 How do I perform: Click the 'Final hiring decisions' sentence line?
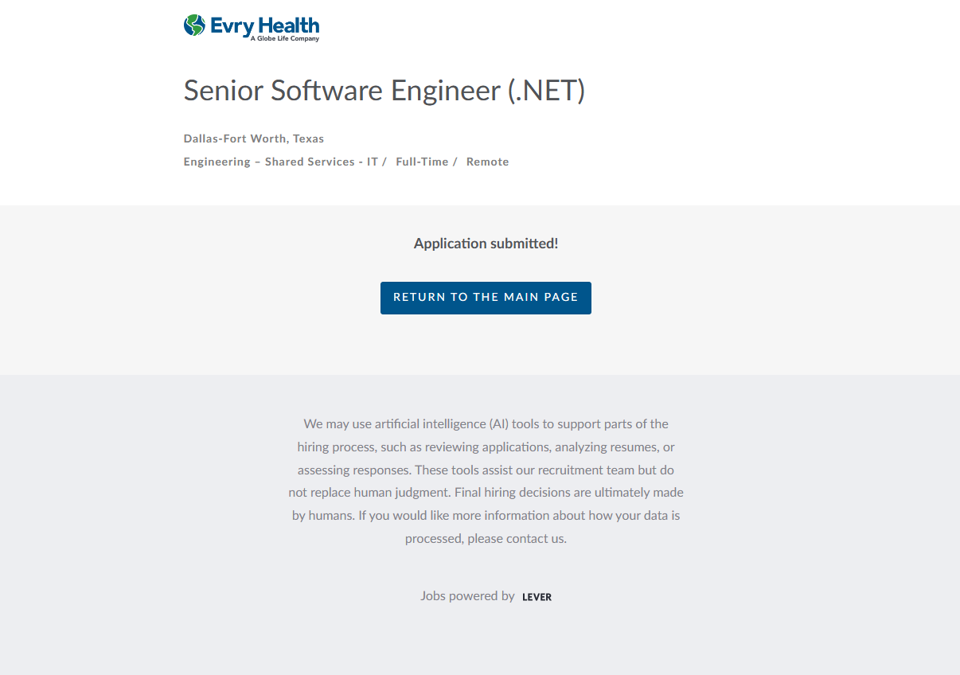[x=486, y=492]
